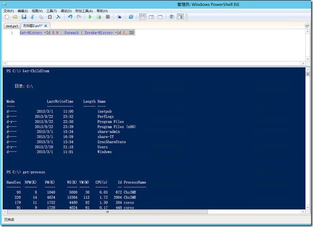The image size is (313, 227).
Task: Collapse script pane with the round arrow
Action: [x=307, y=26]
